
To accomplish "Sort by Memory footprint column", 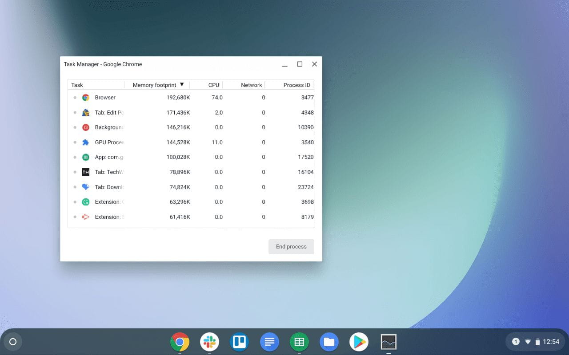I will coord(154,85).
